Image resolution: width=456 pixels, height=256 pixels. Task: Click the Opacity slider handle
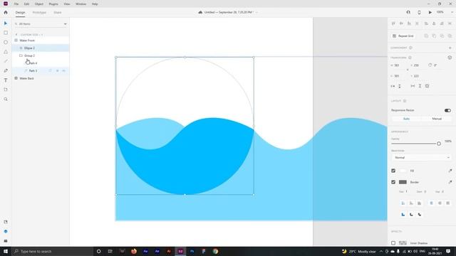coord(439,144)
